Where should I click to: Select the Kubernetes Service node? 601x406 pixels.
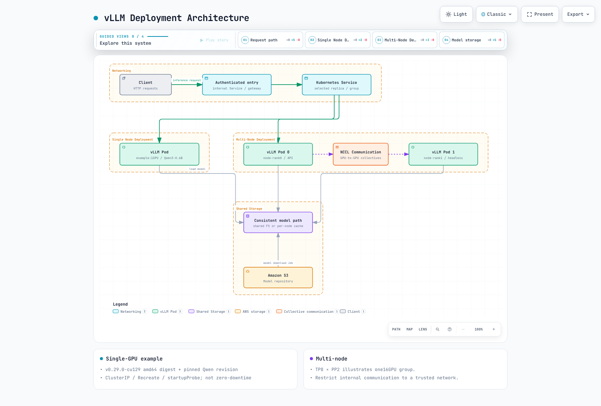pos(337,85)
